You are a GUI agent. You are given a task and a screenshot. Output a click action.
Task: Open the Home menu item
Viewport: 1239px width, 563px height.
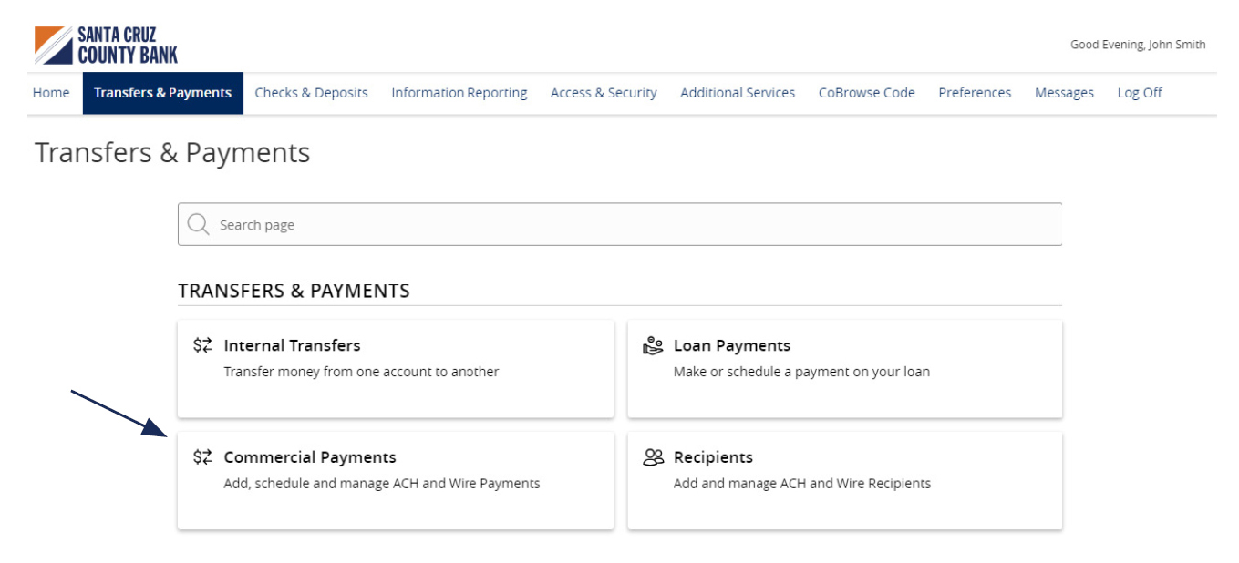pos(50,92)
